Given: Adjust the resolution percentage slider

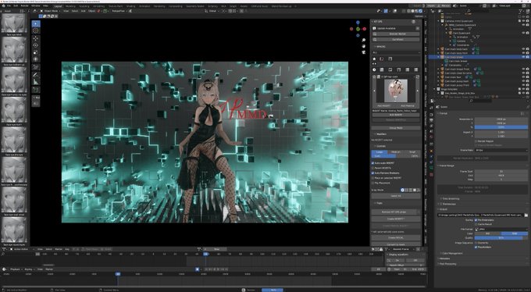Looking at the screenshot, I should (x=501, y=128).
